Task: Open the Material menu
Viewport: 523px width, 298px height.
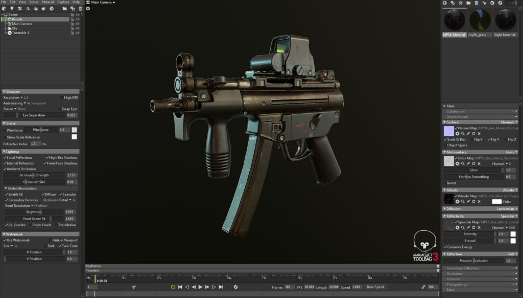Action: click(47, 2)
